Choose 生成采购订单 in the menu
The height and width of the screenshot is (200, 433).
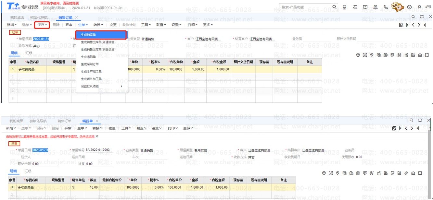[90, 64]
